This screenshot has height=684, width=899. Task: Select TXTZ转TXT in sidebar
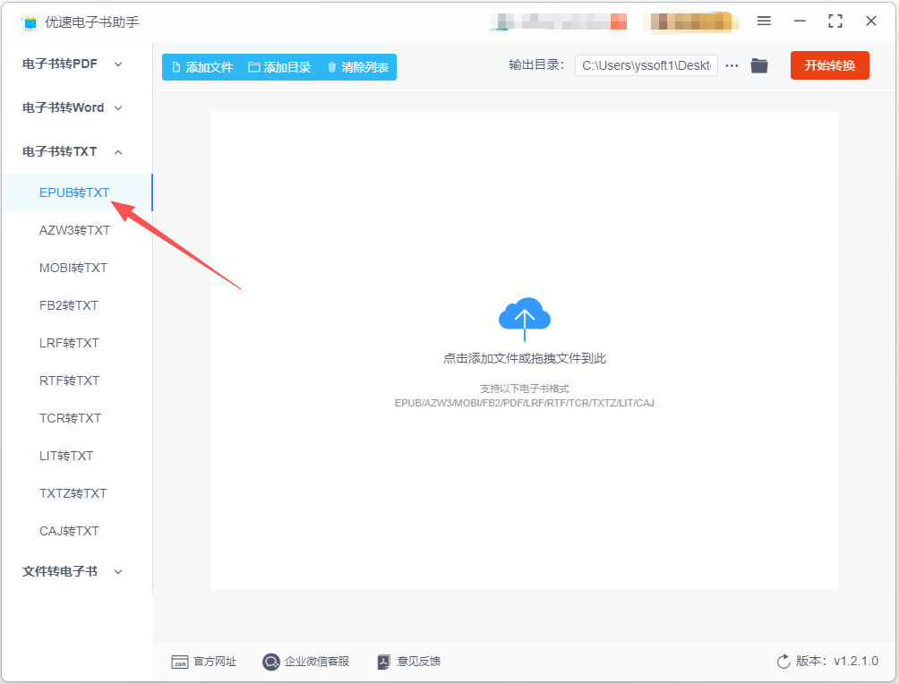pyautogui.click(x=73, y=493)
